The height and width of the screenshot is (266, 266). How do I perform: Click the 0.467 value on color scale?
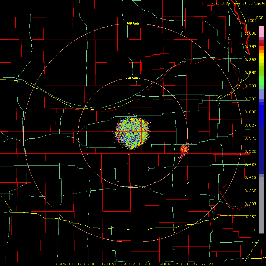point(250,165)
